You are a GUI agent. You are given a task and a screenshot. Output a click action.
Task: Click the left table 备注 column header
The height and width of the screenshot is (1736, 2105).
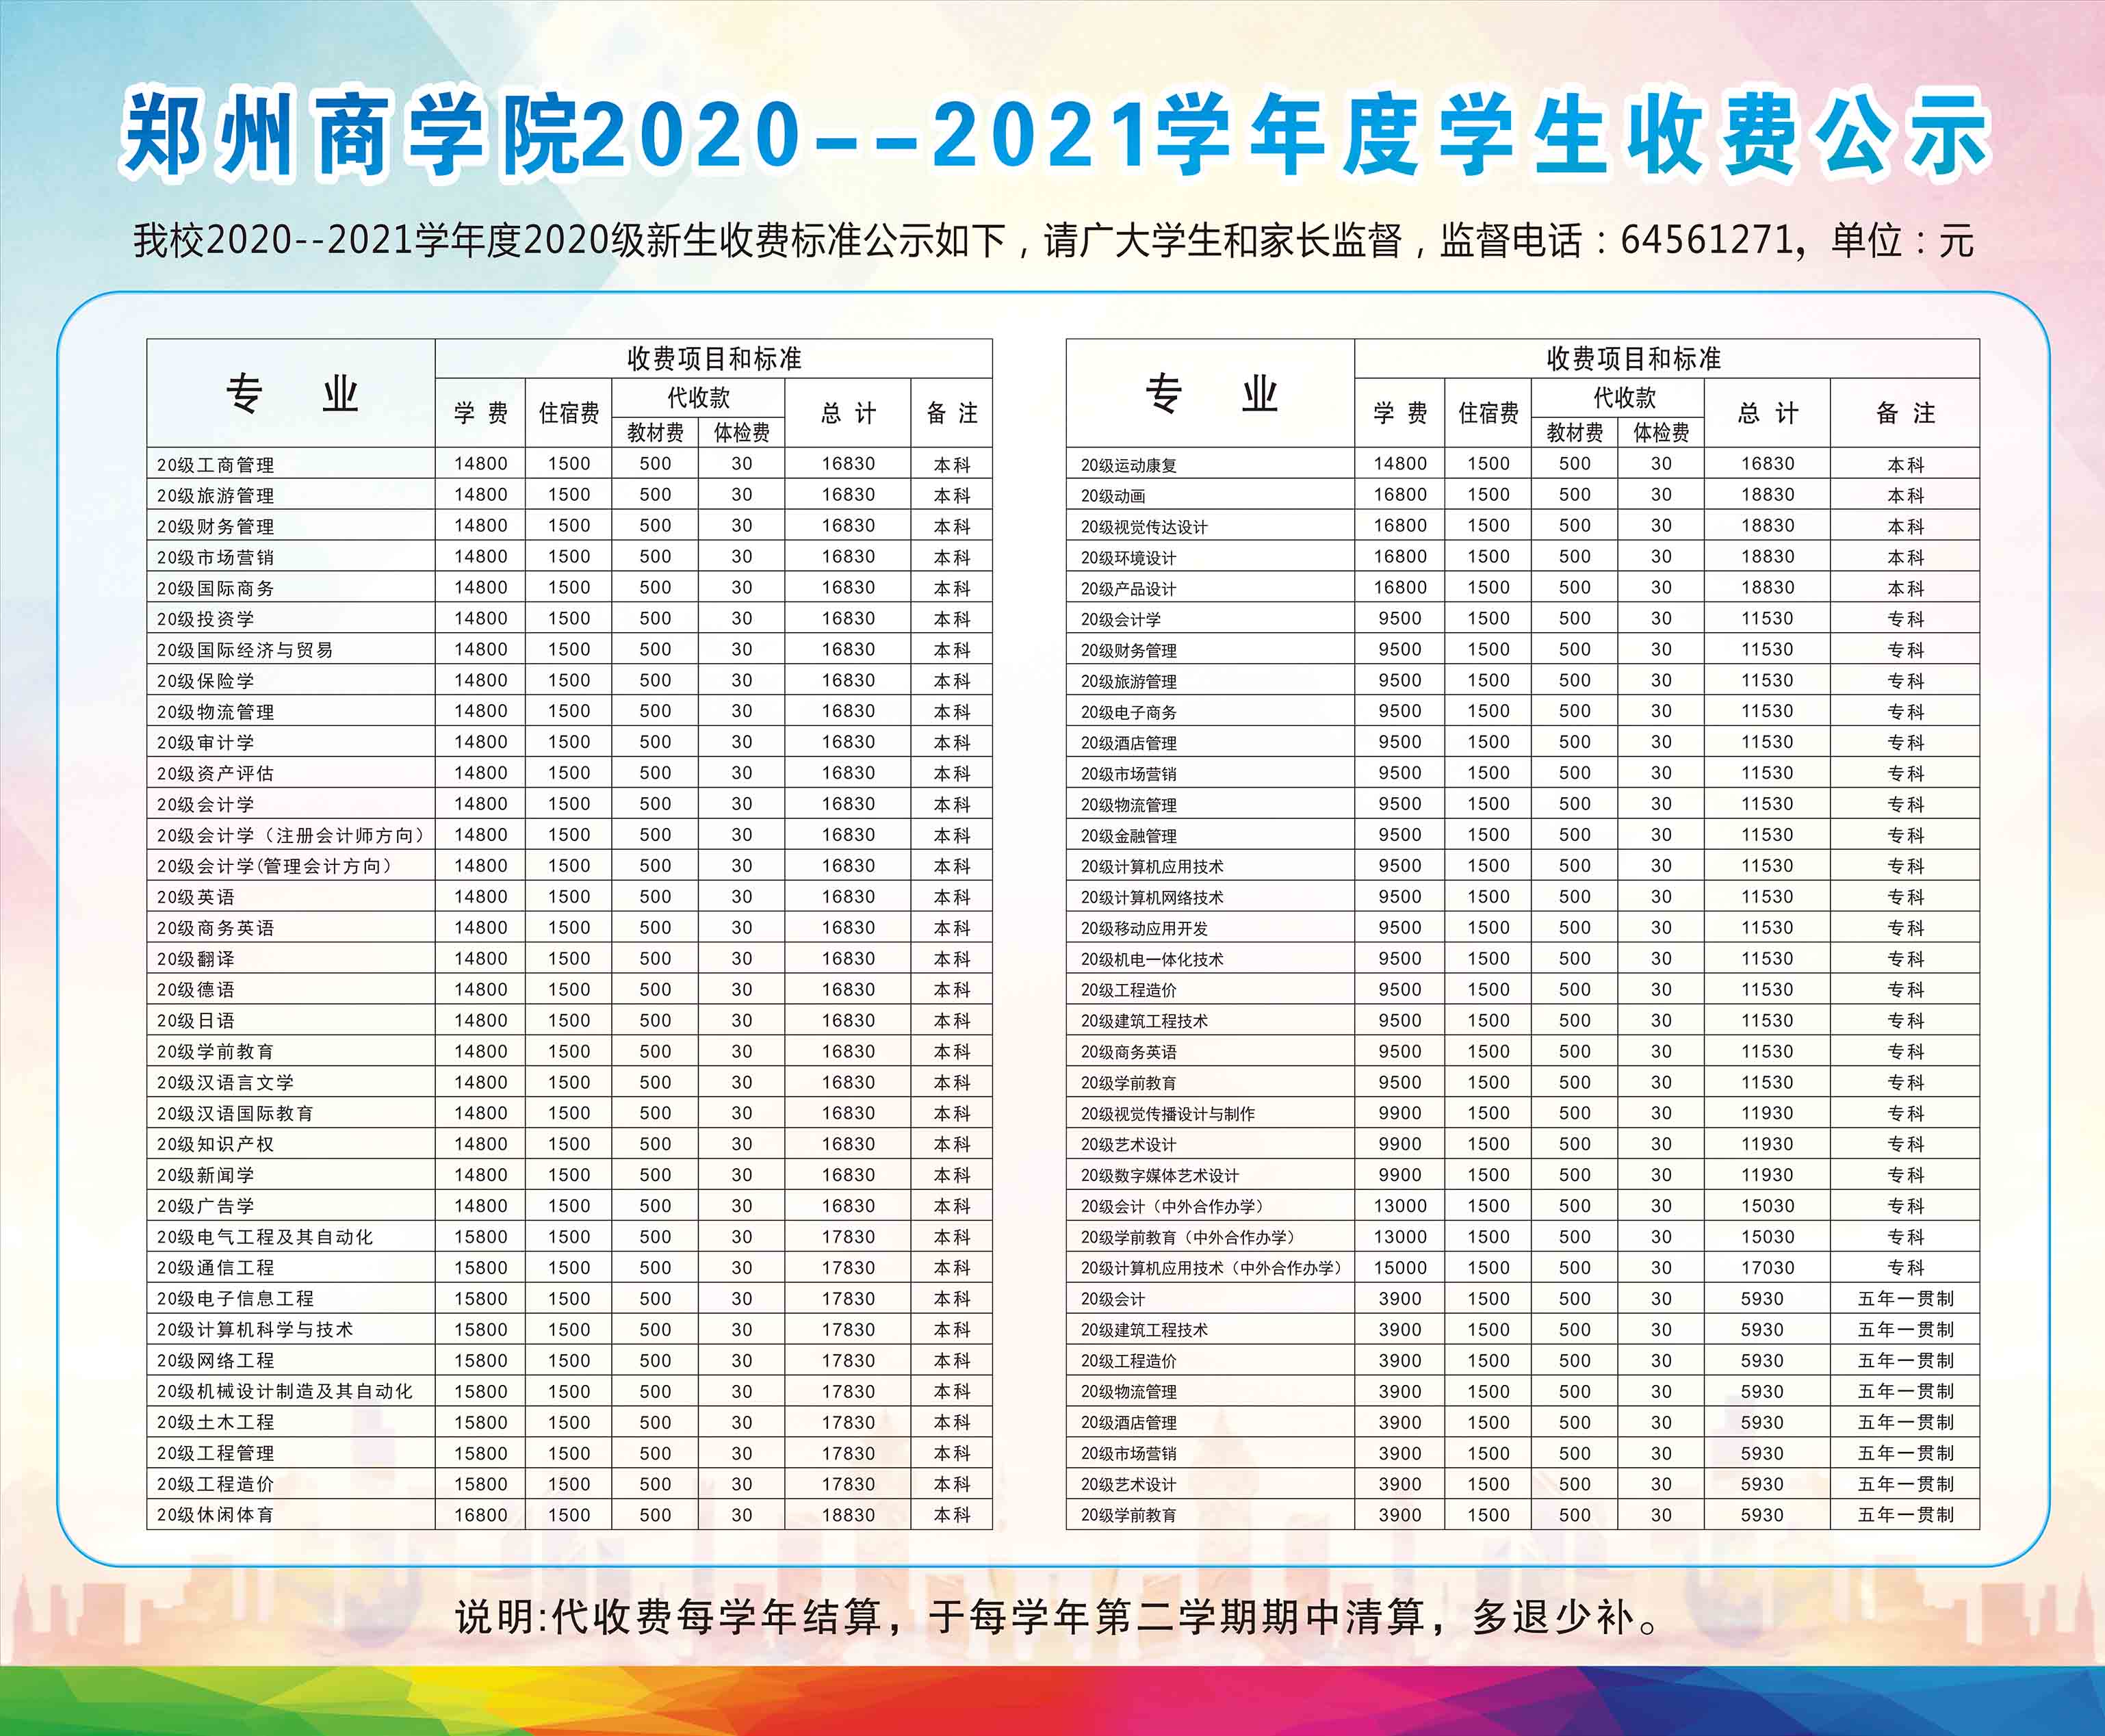pos(951,413)
